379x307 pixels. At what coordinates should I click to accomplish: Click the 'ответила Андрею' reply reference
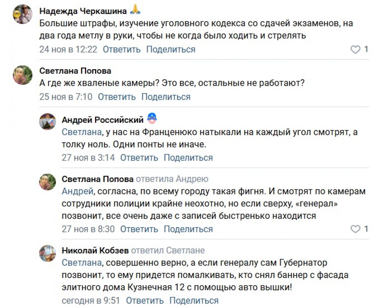point(172,180)
